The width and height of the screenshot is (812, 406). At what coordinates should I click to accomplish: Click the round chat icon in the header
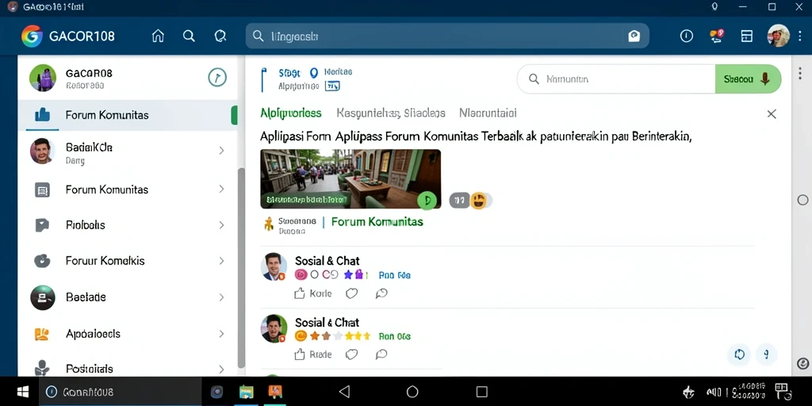[x=220, y=36]
